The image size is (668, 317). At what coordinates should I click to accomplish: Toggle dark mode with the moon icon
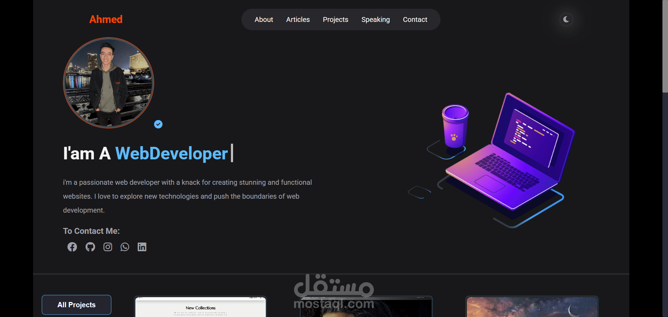point(566,19)
